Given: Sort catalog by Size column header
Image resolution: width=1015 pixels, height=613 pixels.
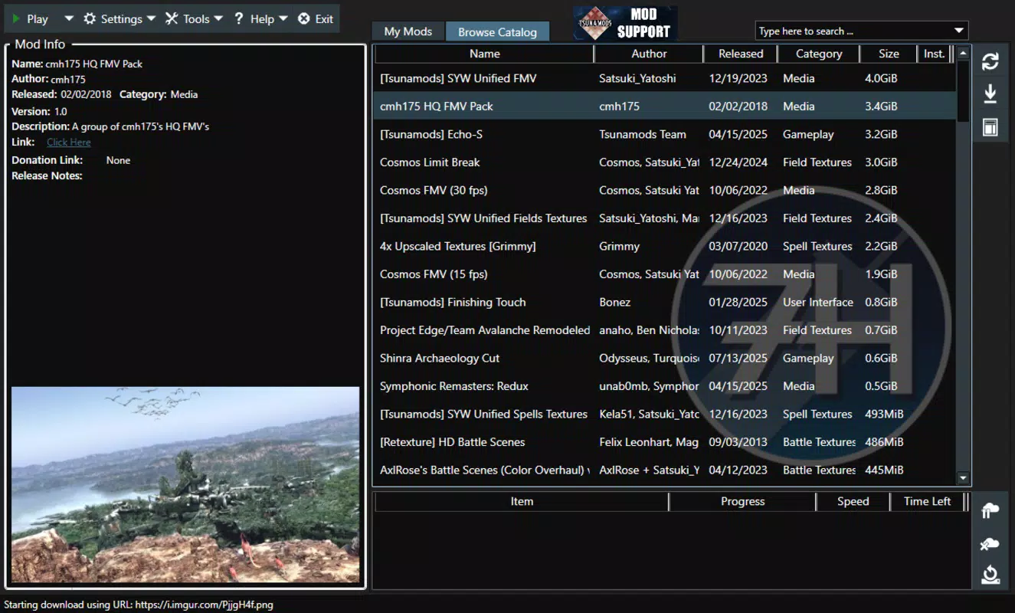Looking at the screenshot, I should [x=889, y=54].
